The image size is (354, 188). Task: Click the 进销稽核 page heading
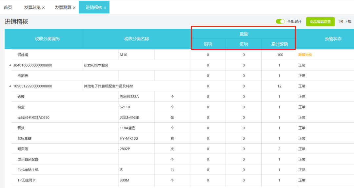click(16, 22)
